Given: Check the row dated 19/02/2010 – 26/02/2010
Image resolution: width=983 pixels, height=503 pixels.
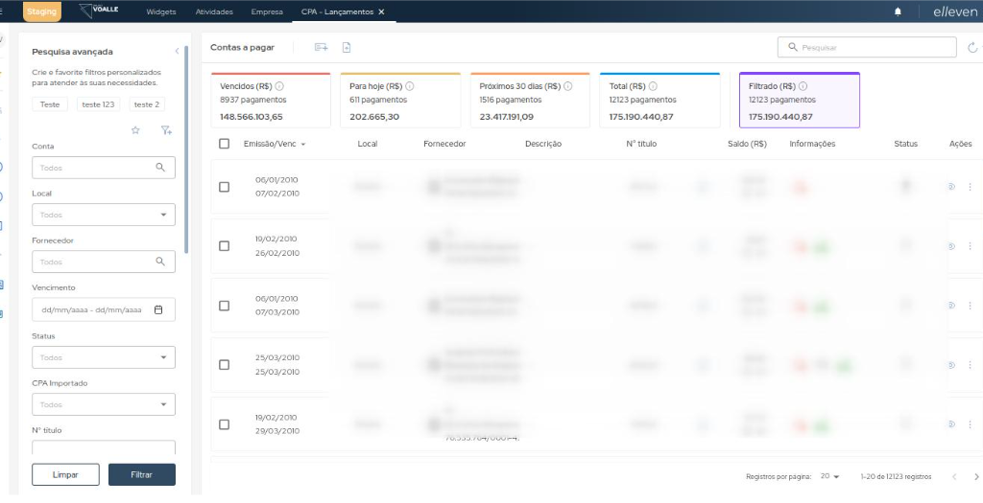Looking at the screenshot, I should click(x=224, y=246).
